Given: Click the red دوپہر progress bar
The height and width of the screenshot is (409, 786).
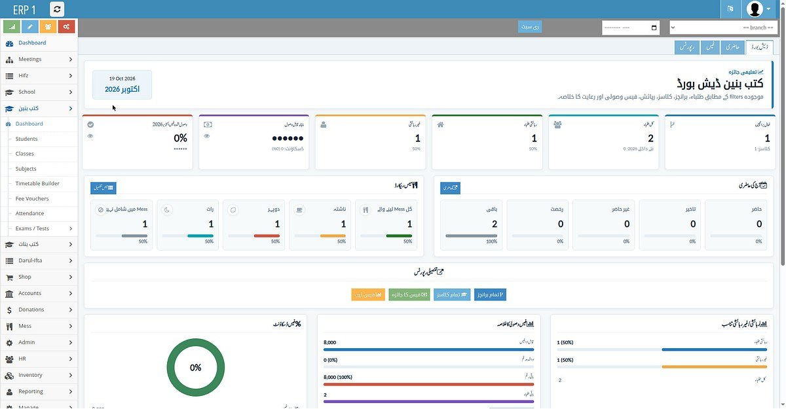Looking at the screenshot, I should coord(254,236).
